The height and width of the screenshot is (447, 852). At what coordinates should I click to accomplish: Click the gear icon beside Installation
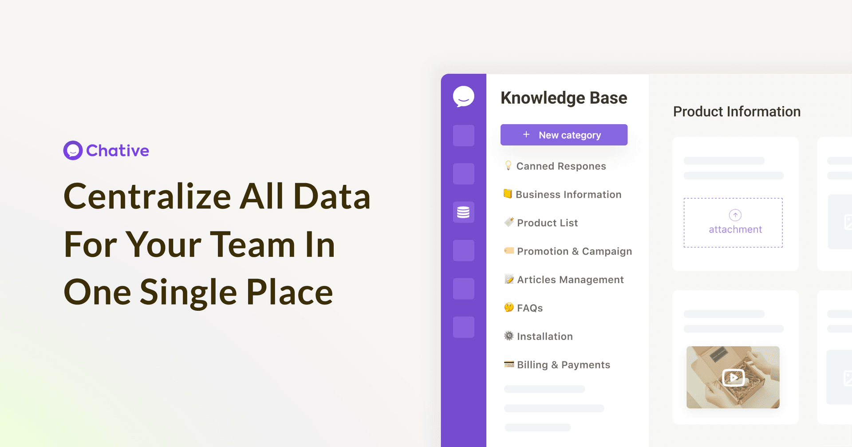[x=509, y=336]
